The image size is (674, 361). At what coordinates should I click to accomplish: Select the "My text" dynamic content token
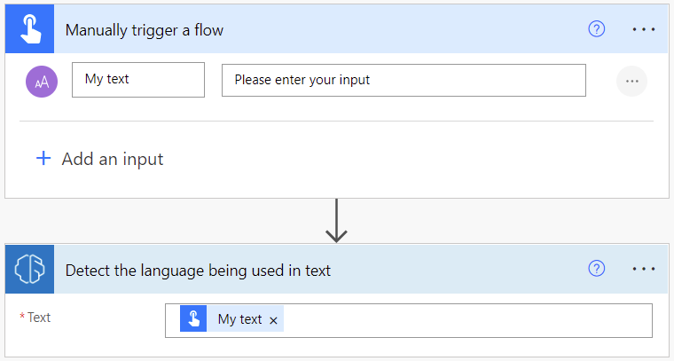coord(239,319)
